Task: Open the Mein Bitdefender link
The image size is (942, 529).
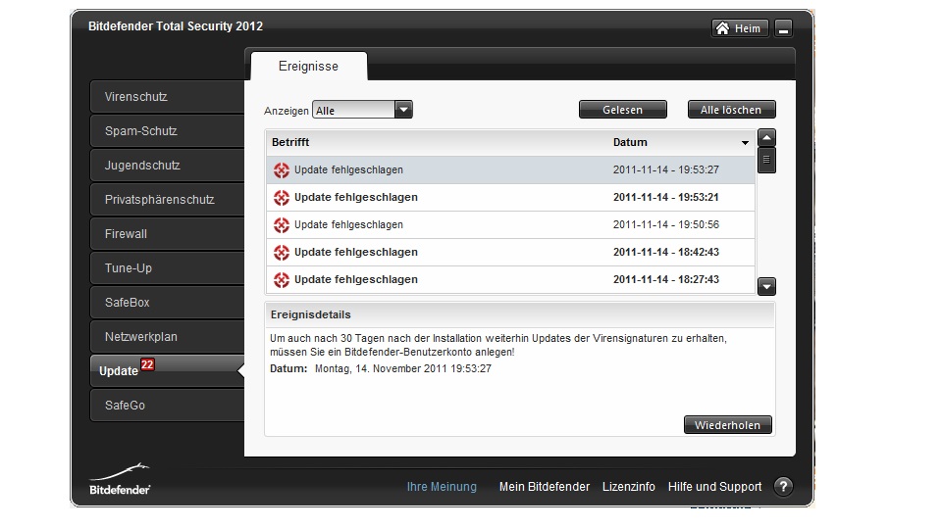Action: (x=545, y=487)
